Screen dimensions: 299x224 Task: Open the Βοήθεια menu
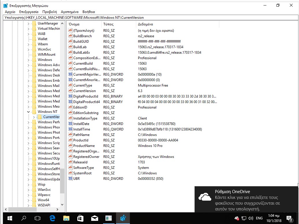point(89,12)
